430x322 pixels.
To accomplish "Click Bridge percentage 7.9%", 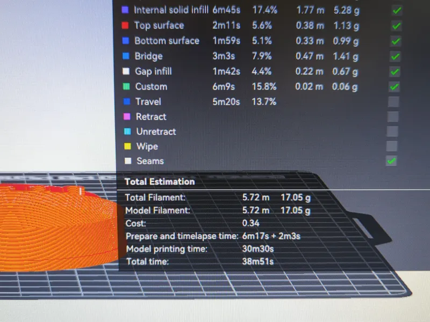I will coord(262,56).
